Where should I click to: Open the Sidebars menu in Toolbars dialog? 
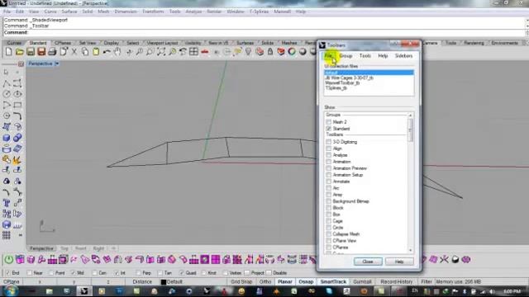(404, 56)
